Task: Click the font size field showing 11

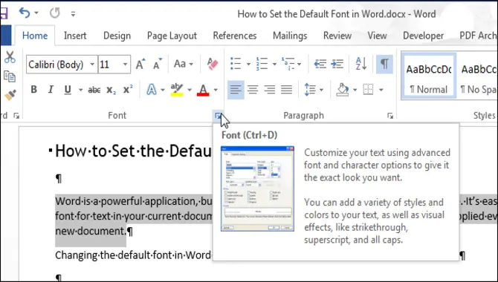Action: click(x=110, y=65)
